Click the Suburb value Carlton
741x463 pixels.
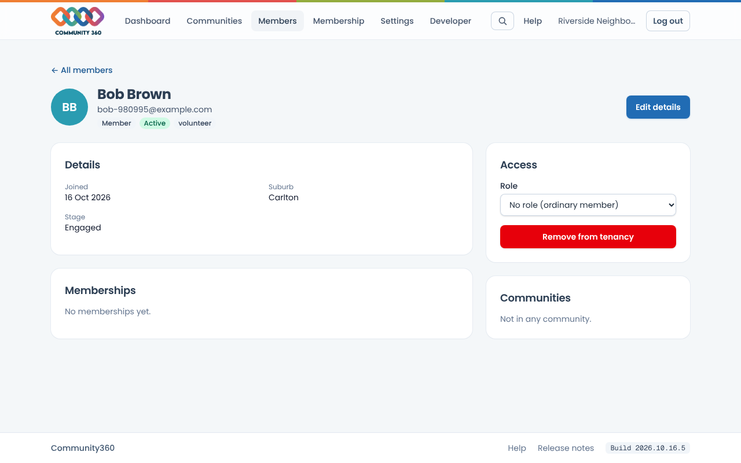pos(284,197)
